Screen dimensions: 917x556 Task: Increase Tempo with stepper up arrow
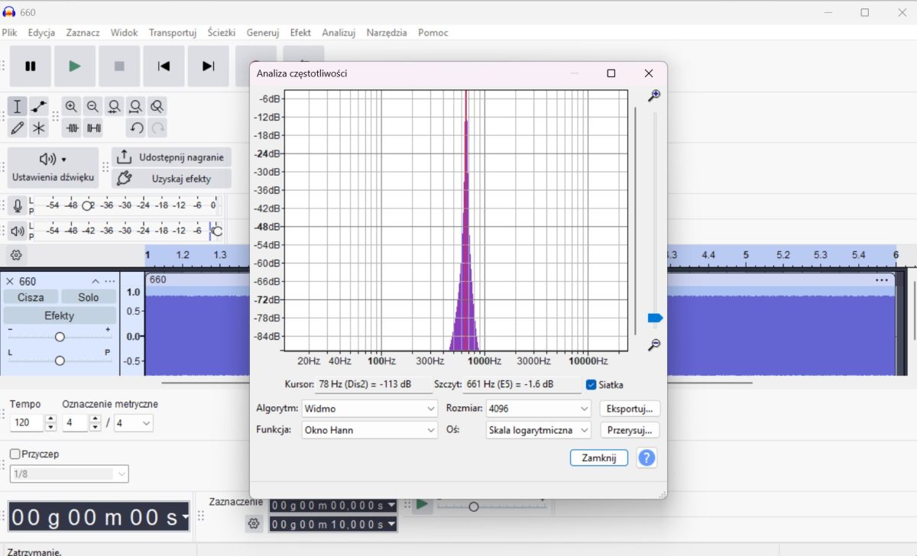pyautogui.click(x=50, y=419)
